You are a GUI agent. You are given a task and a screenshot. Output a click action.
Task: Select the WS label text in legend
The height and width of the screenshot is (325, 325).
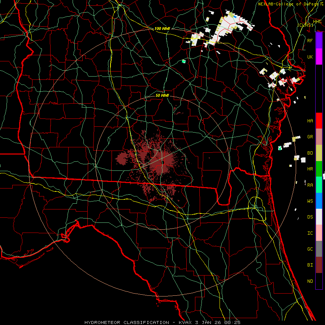coord(310,201)
